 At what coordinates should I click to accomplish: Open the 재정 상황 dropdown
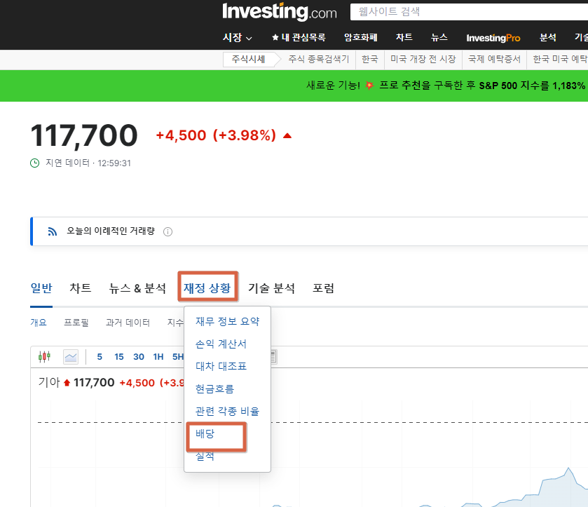coord(207,287)
